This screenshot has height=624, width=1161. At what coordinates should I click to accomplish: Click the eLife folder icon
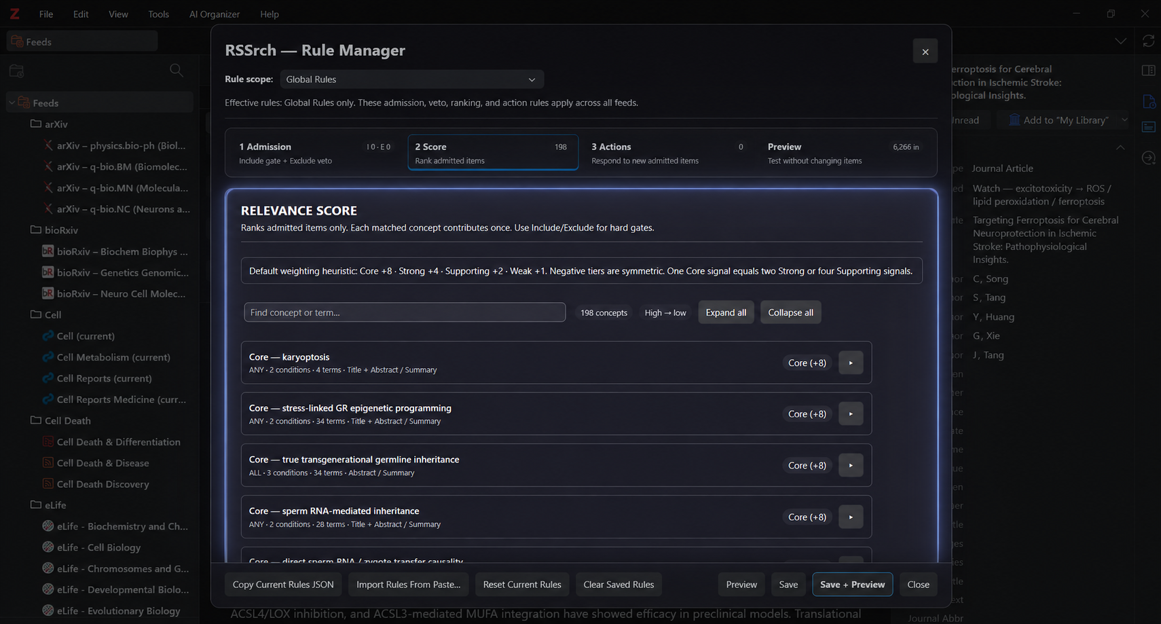click(x=36, y=504)
